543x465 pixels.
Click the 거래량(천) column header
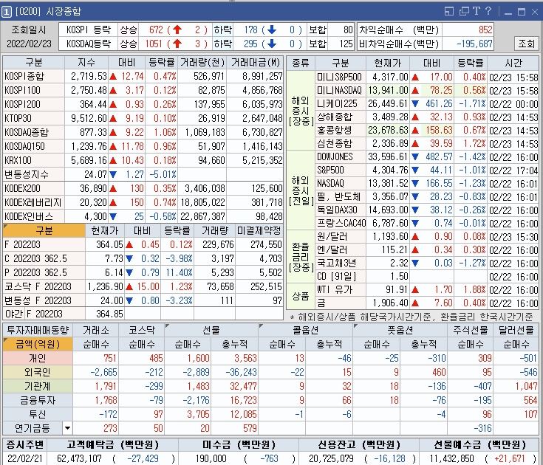[202, 63]
